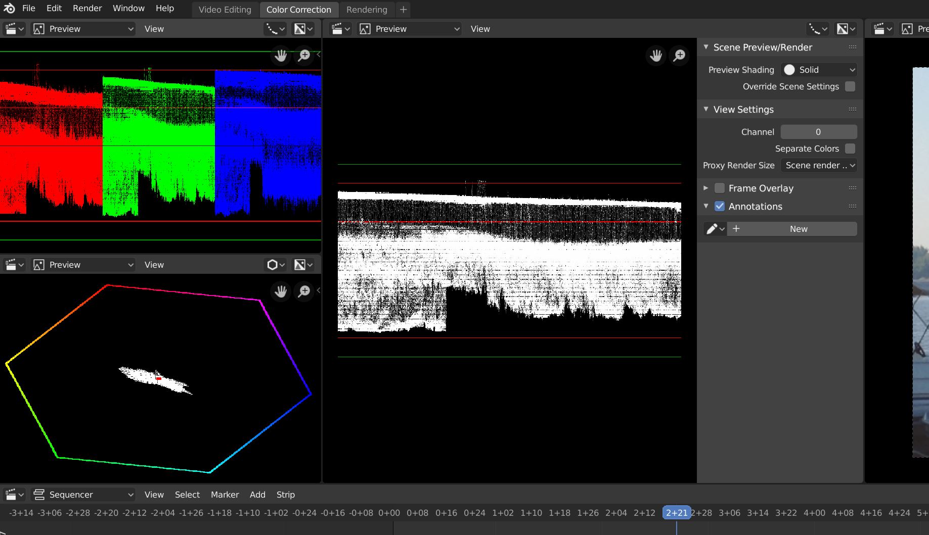Image resolution: width=929 pixels, height=535 pixels.
Task: Enable Separate Colors
Action: click(850, 149)
